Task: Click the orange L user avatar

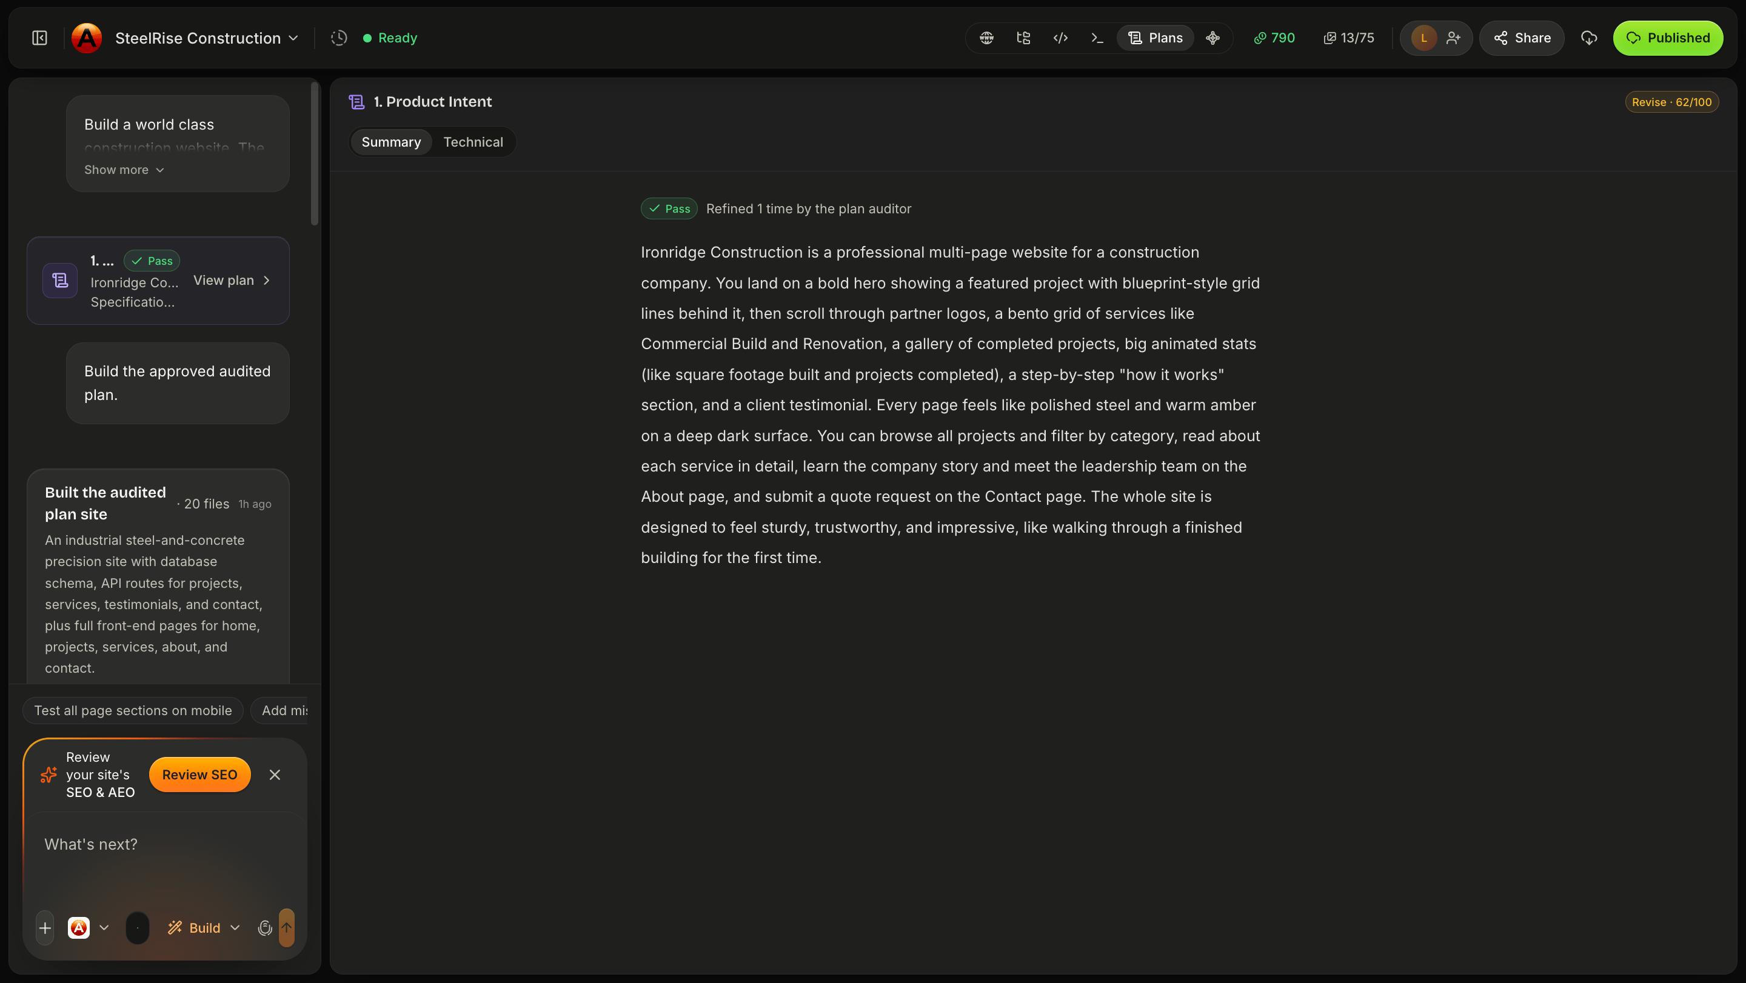Action: pos(1424,38)
